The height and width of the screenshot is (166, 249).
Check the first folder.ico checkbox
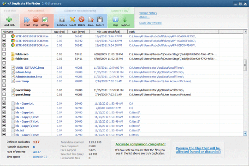4,54
